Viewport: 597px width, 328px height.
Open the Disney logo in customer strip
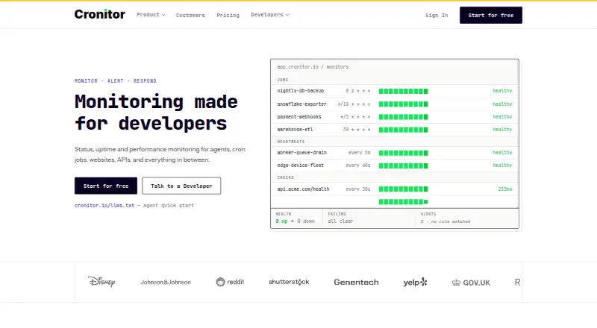(101, 282)
